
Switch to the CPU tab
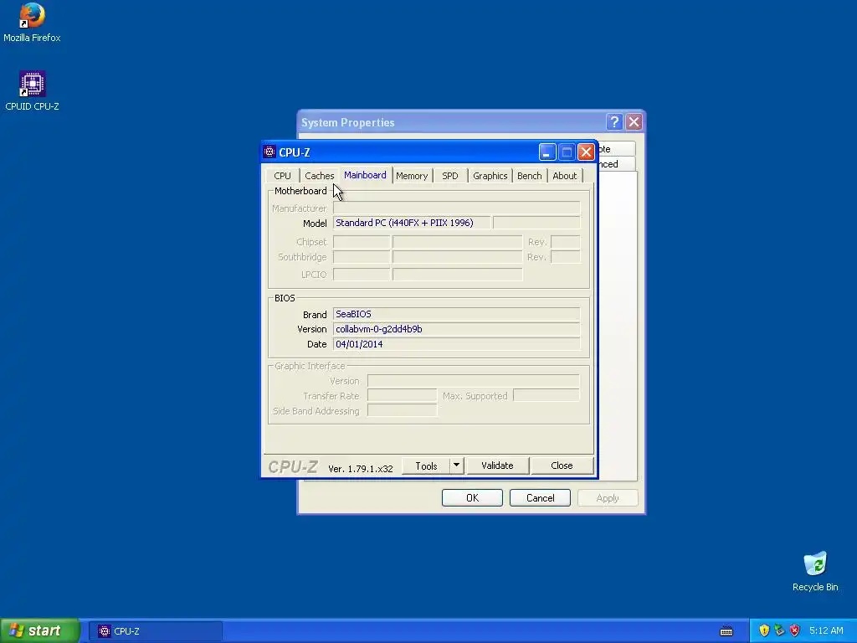click(x=283, y=176)
